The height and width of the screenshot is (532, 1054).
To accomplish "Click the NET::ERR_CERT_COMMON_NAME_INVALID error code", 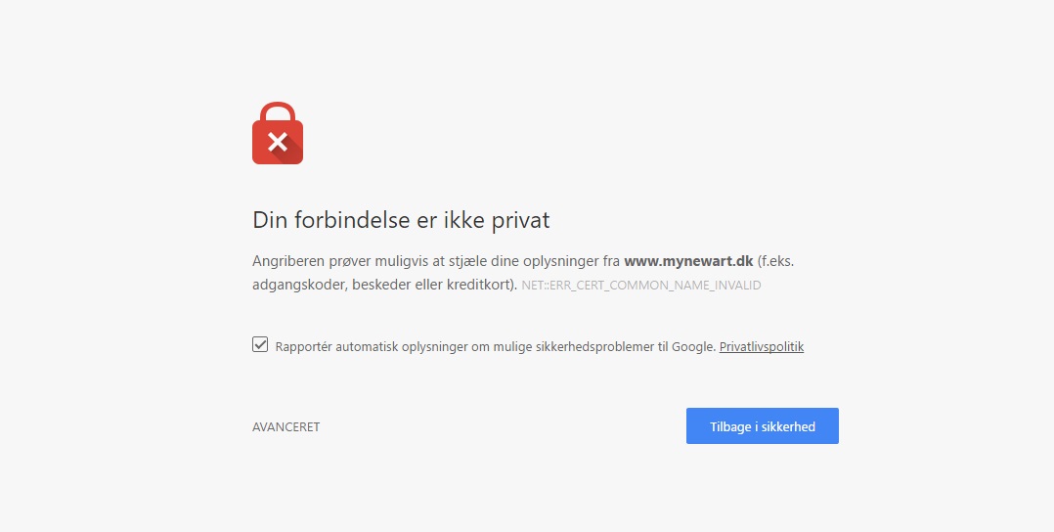I will point(641,286).
